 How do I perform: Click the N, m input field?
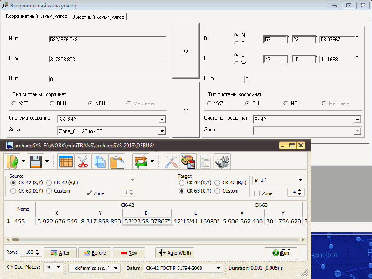click(x=107, y=40)
